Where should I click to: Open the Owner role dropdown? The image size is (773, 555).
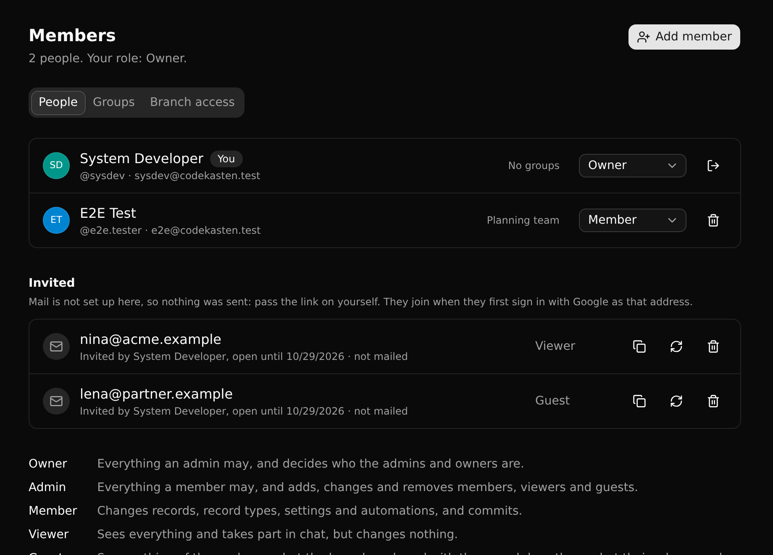tap(632, 166)
